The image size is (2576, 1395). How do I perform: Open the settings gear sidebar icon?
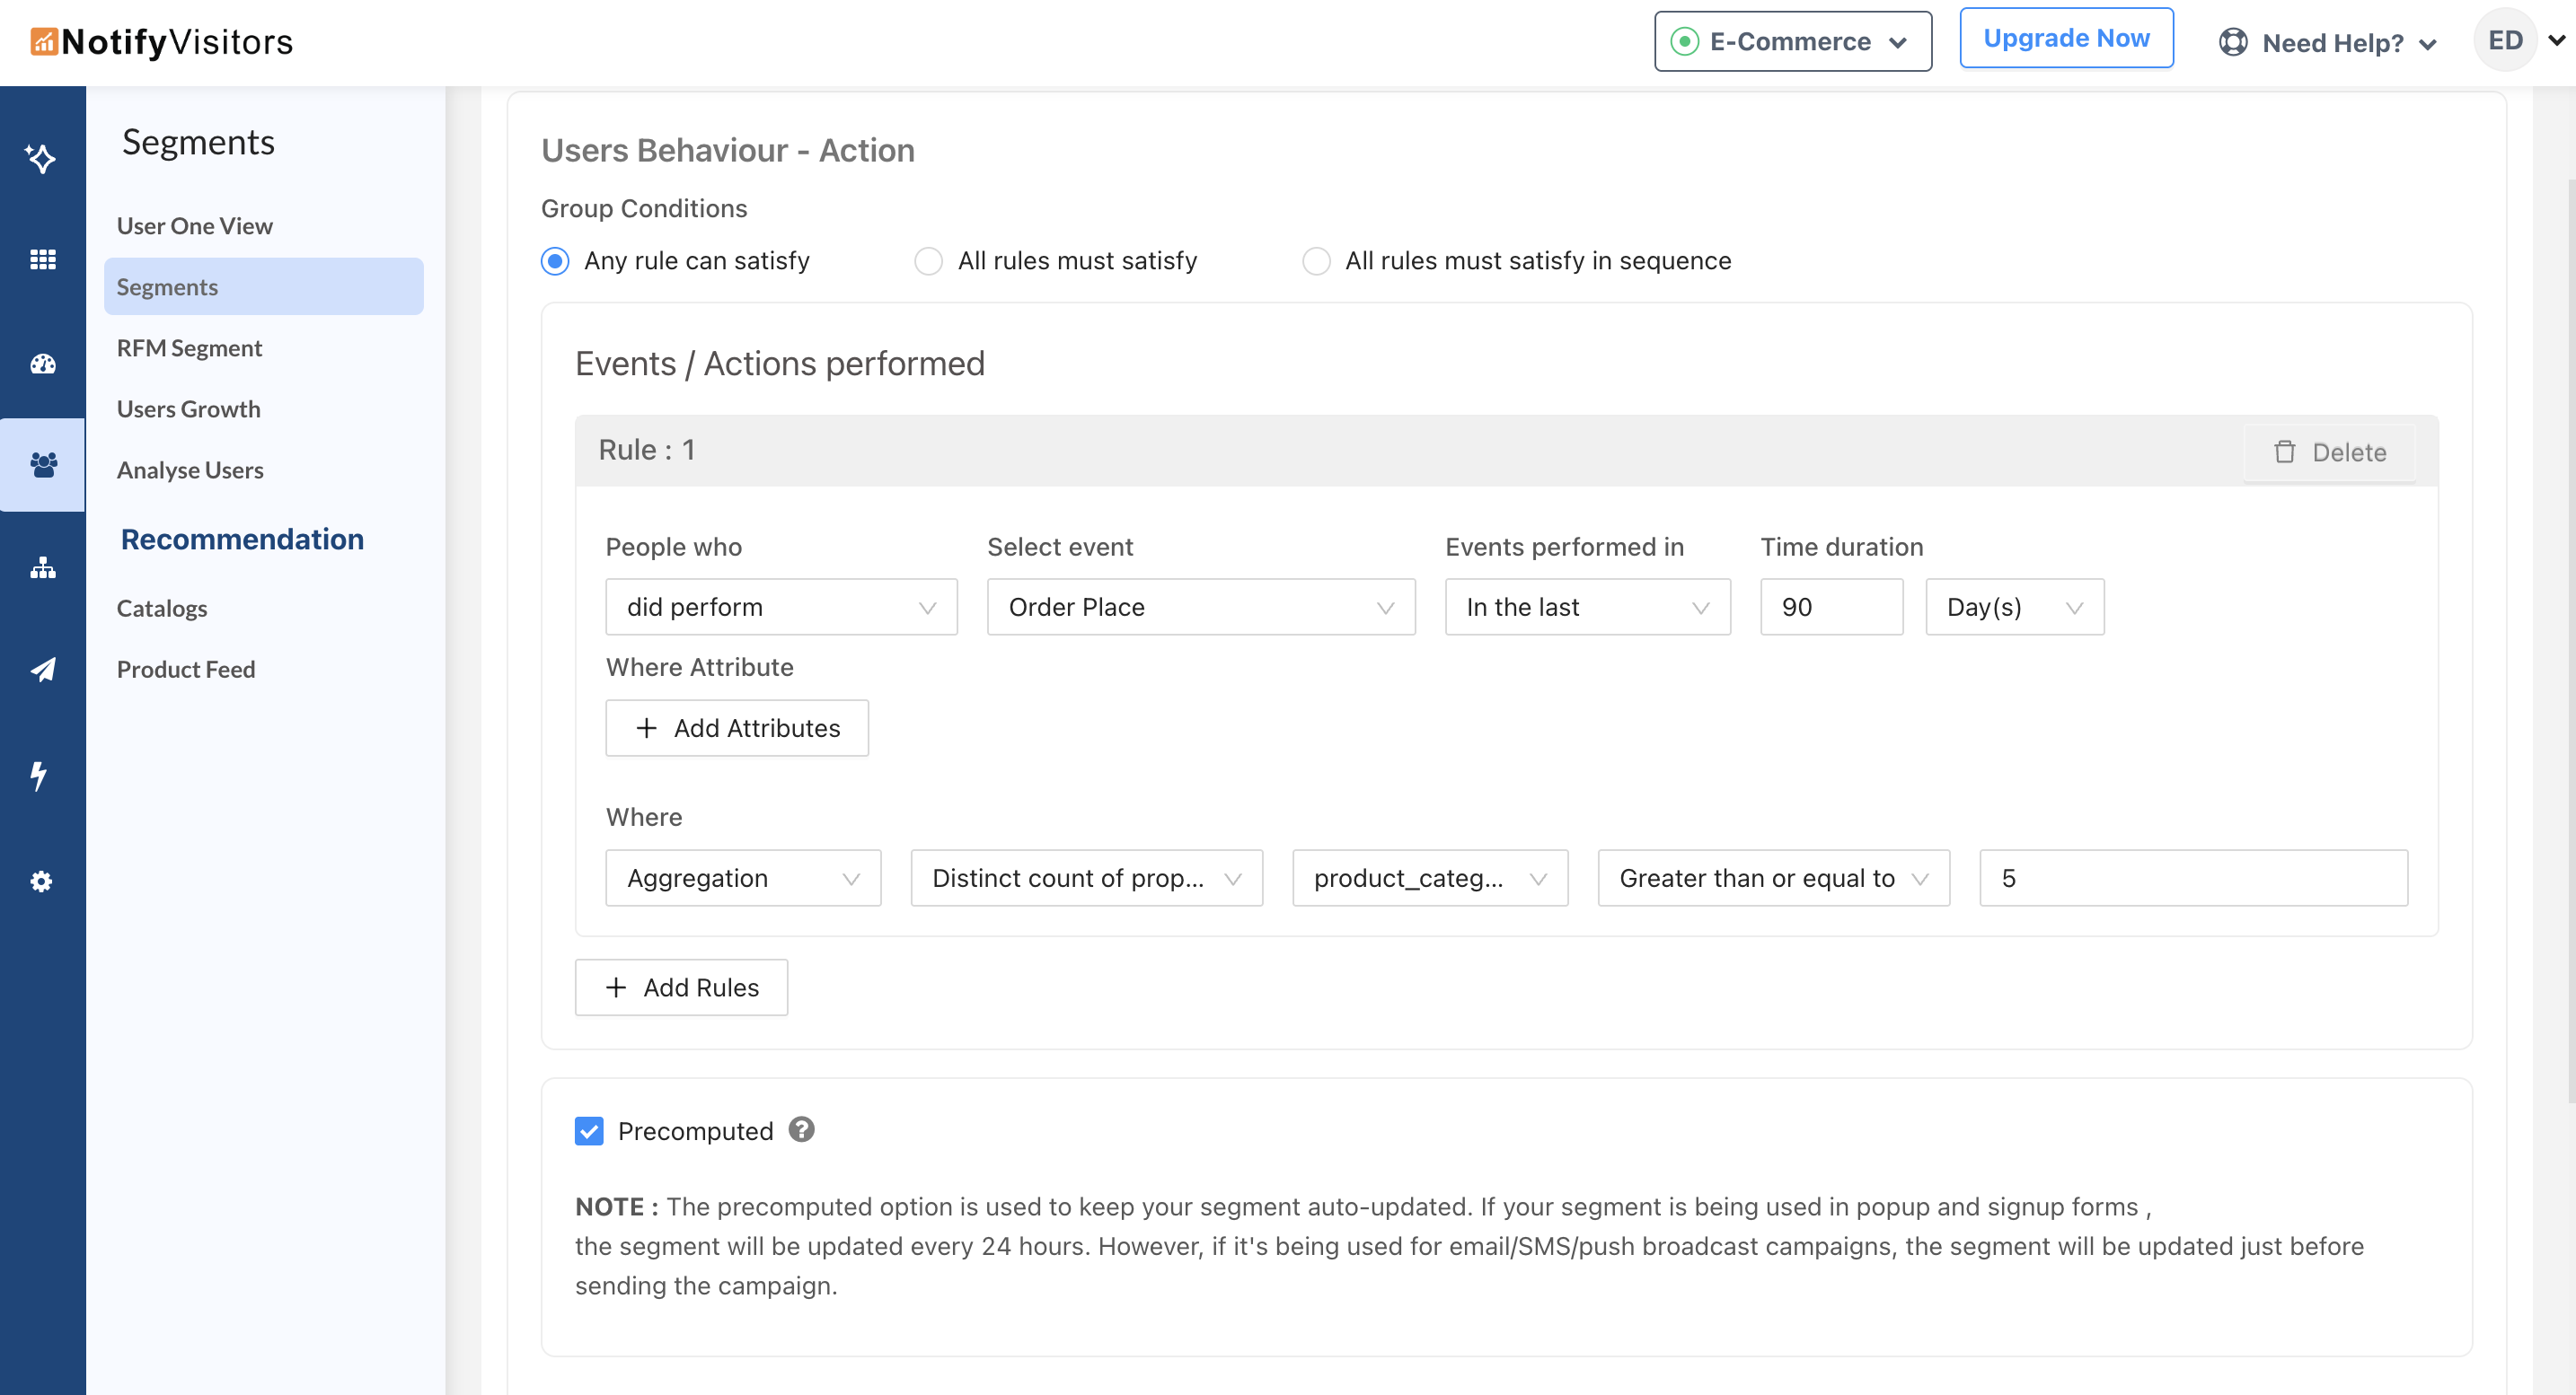[41, 881]
